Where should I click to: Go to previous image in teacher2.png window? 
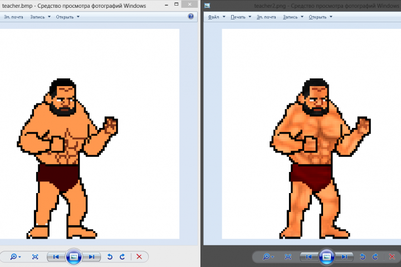pos(309,257)
